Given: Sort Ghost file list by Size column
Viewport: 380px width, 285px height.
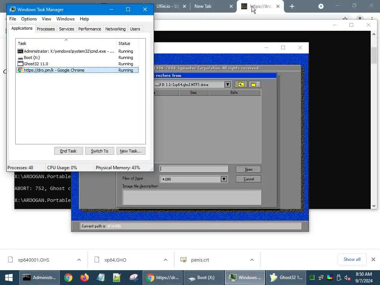Looking at the screenshot, I should (x=193, y=92).
